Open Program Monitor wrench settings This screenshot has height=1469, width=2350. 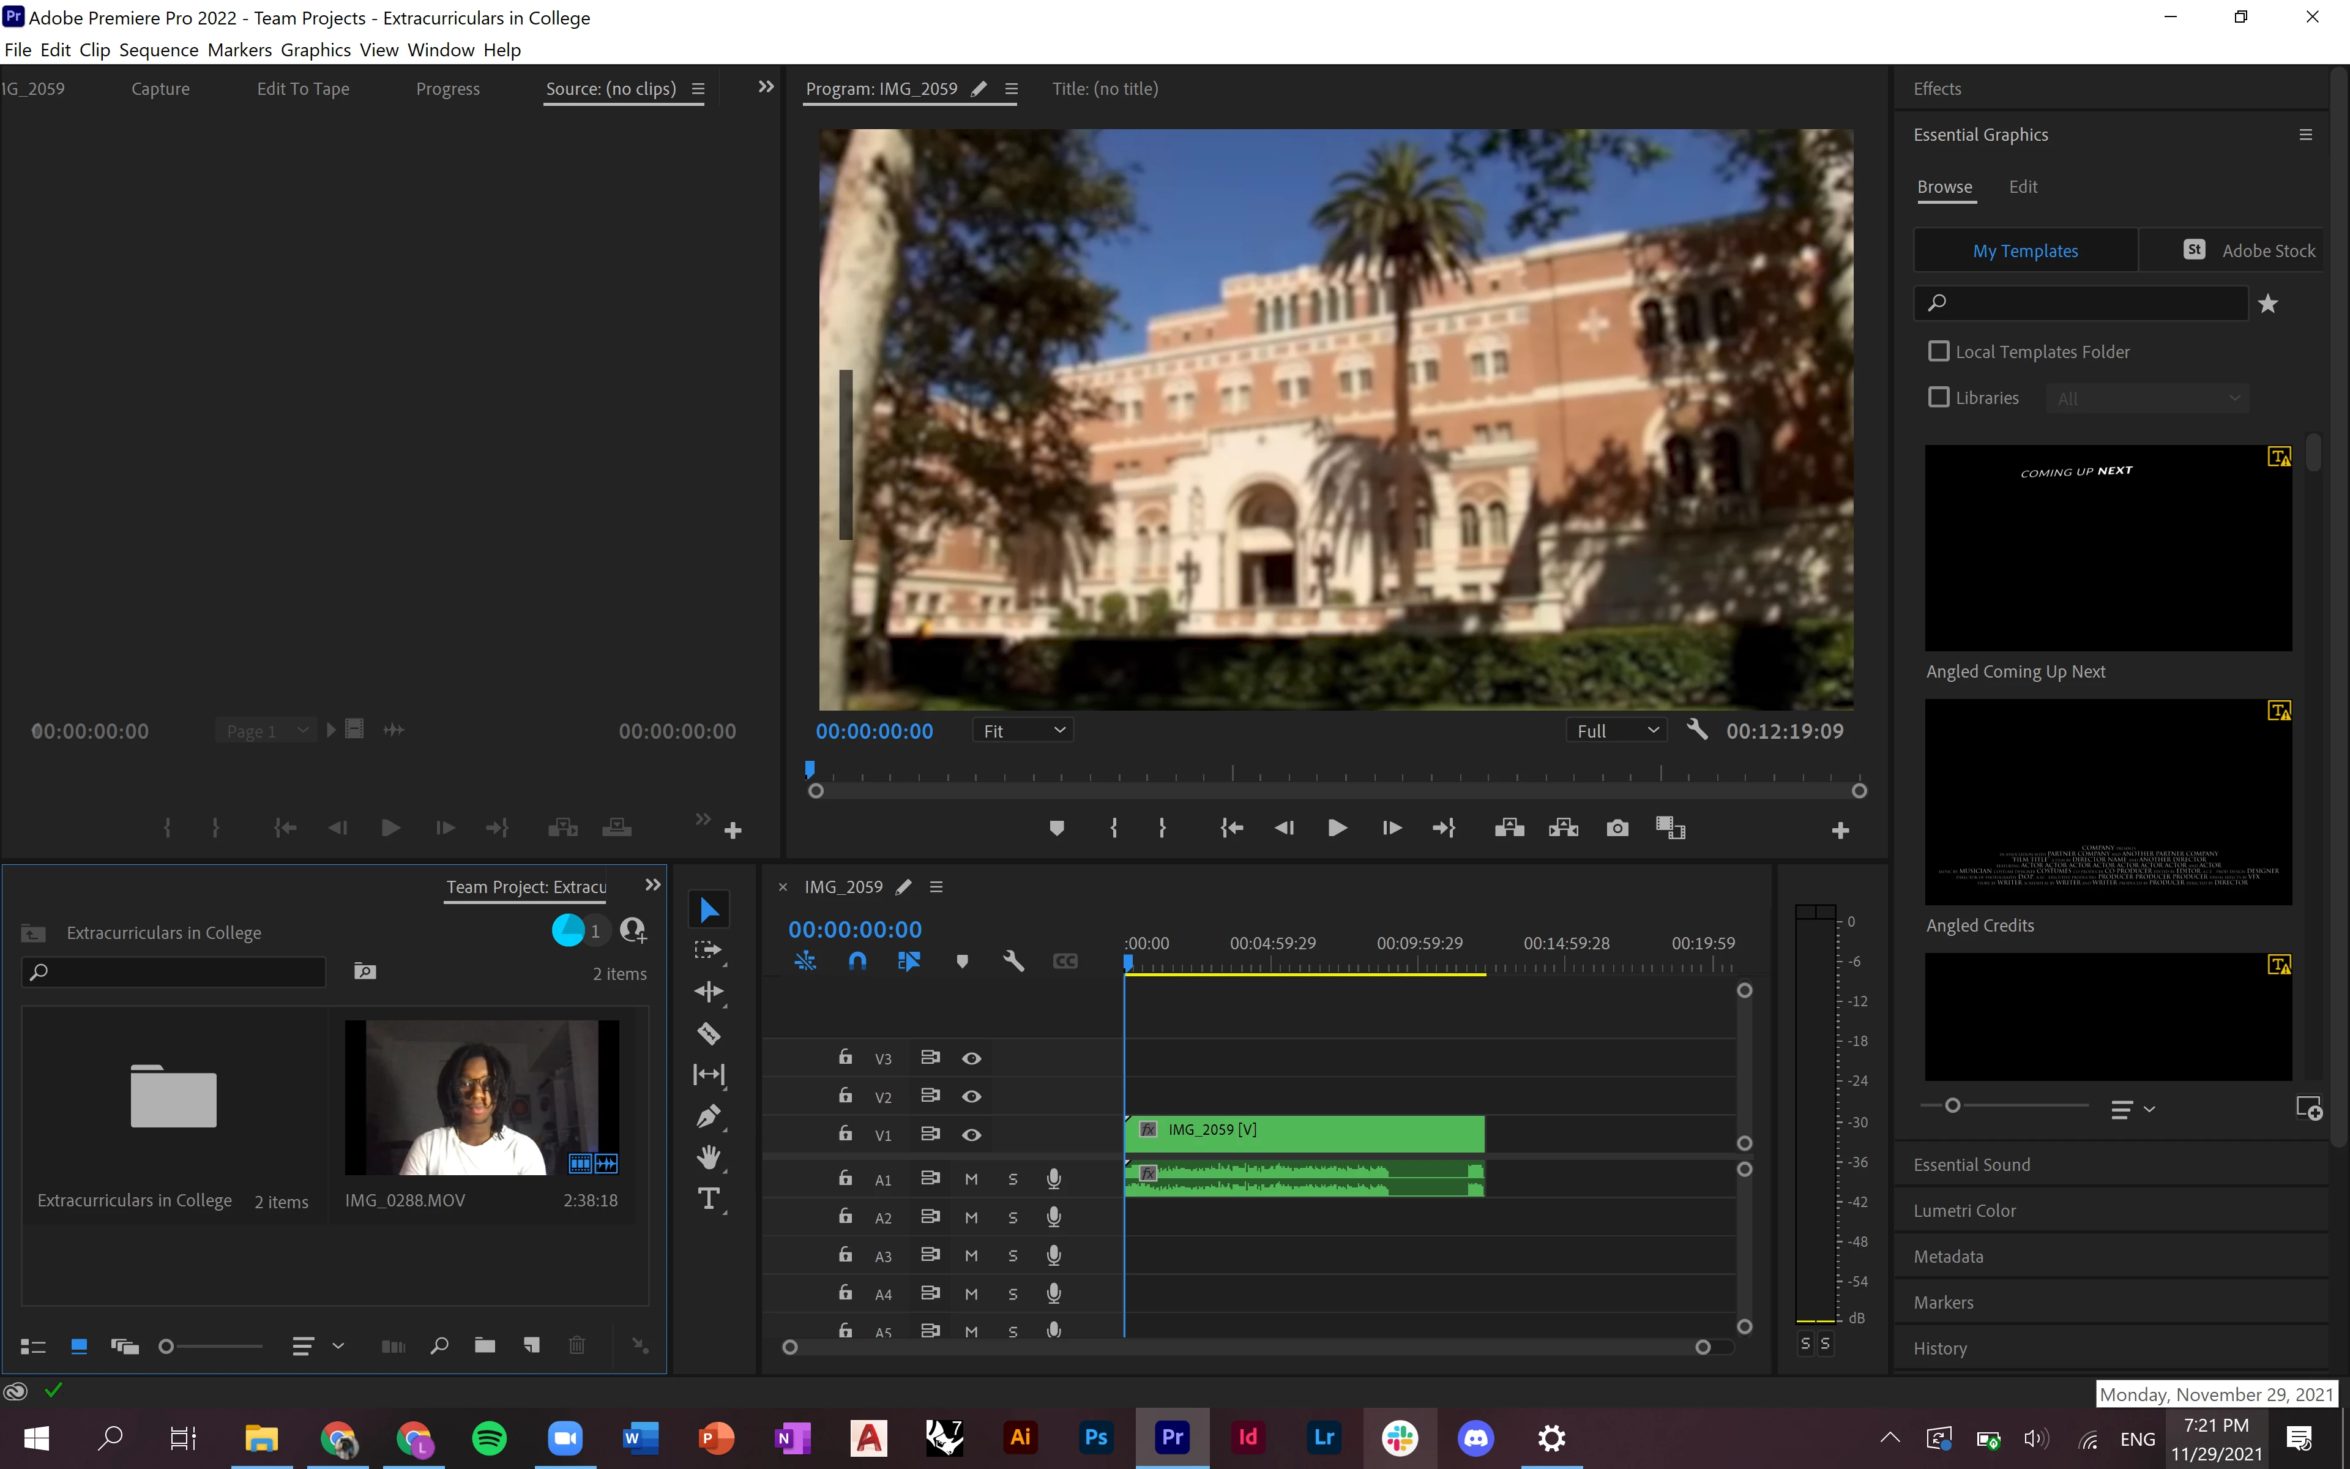coord(1696,730)
